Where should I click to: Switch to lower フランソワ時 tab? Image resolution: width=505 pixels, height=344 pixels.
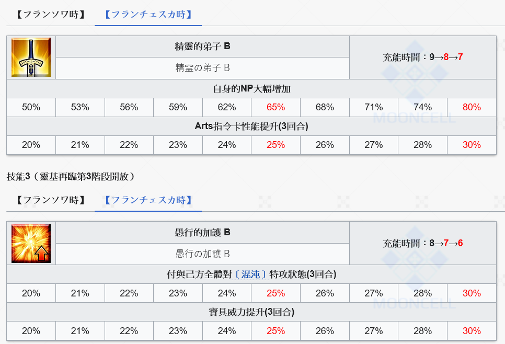[x=51, y=200]
